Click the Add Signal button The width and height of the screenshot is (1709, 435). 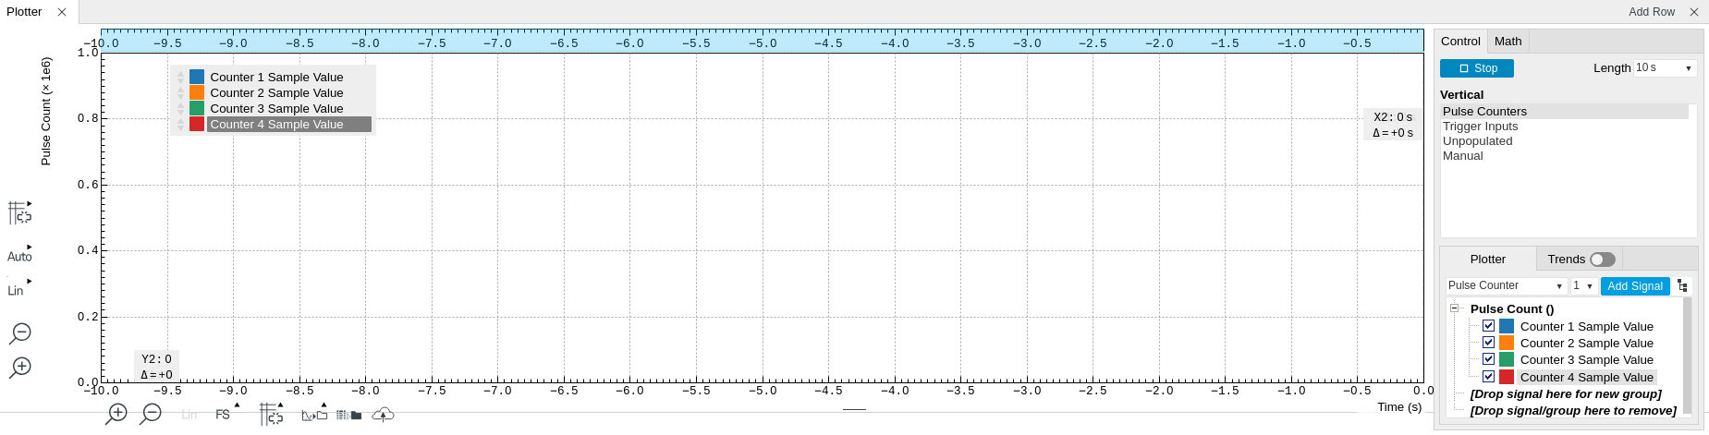(1634, 286)
